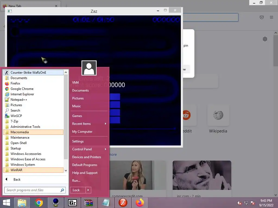Image resolution: width=278 pixels, height=208 pixels.
Task: Expand the WinRAR folder
Action: [33, 170]
